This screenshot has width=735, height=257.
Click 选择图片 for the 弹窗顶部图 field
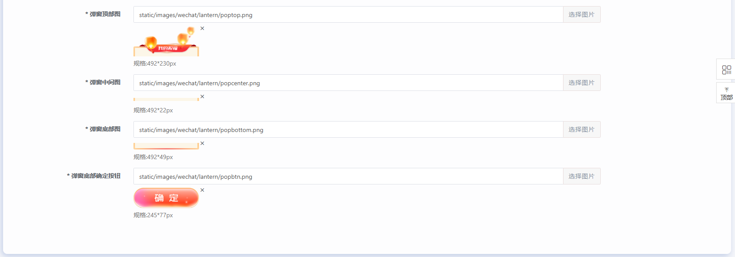coord(581,14)
